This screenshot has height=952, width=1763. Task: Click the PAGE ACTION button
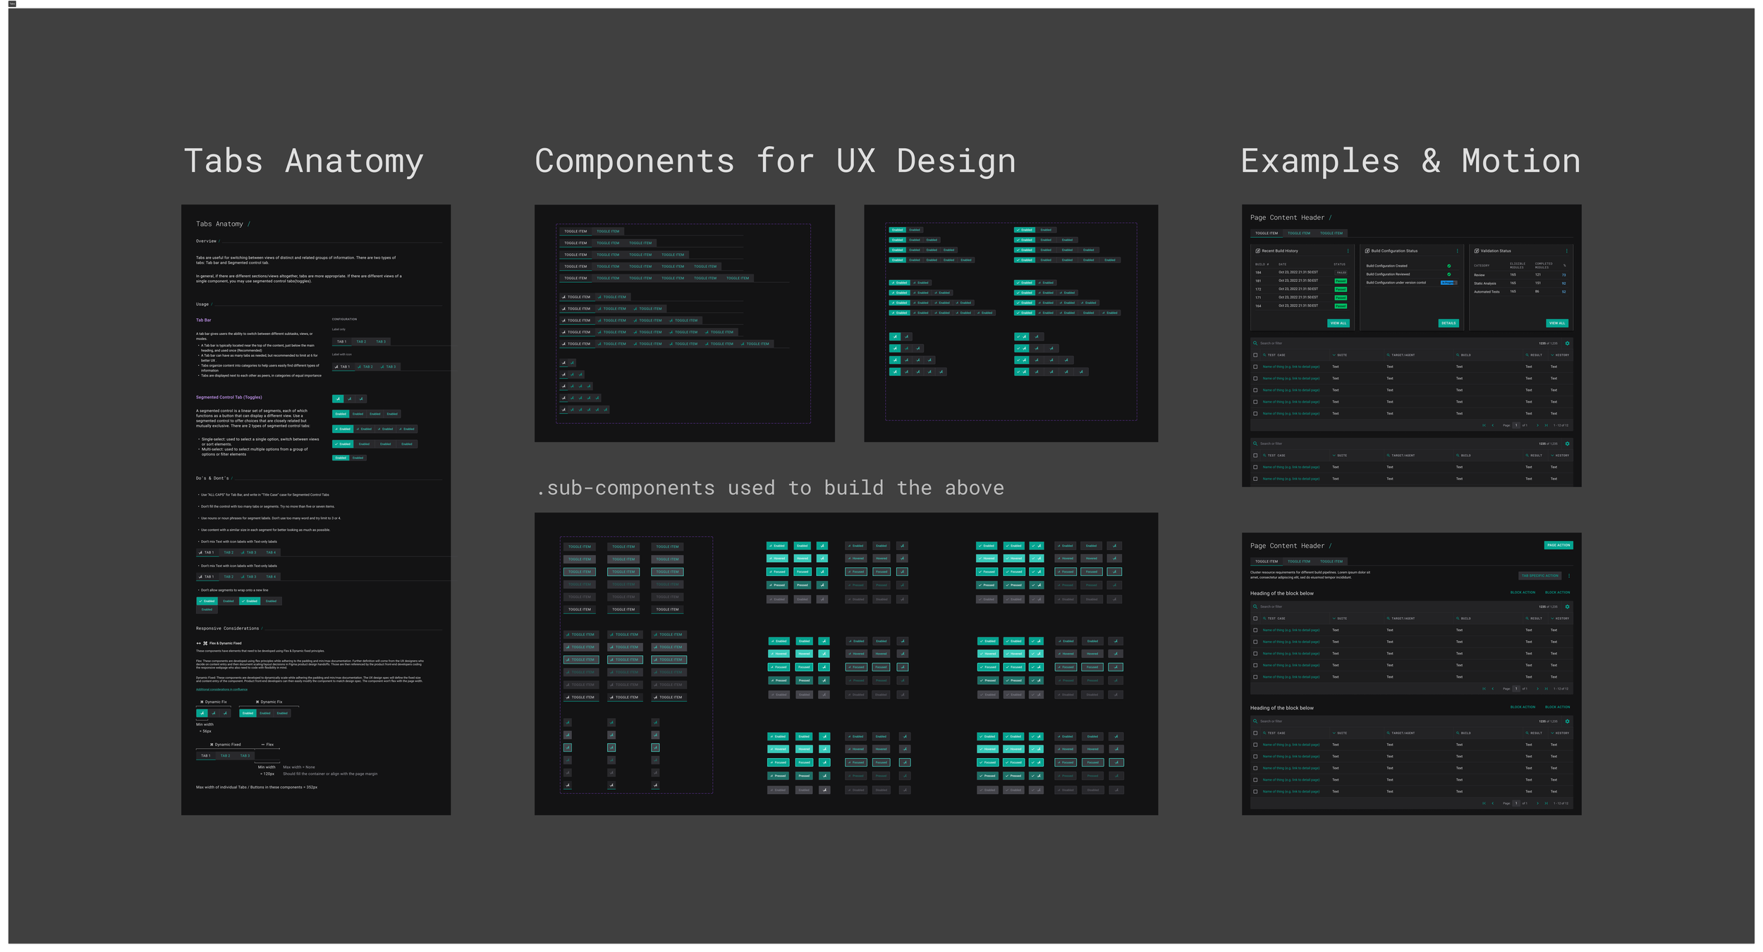point(1558,545)
